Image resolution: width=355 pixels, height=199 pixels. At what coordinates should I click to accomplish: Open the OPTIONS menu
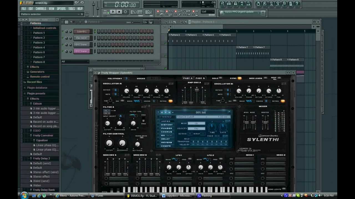tap(61, 9)
